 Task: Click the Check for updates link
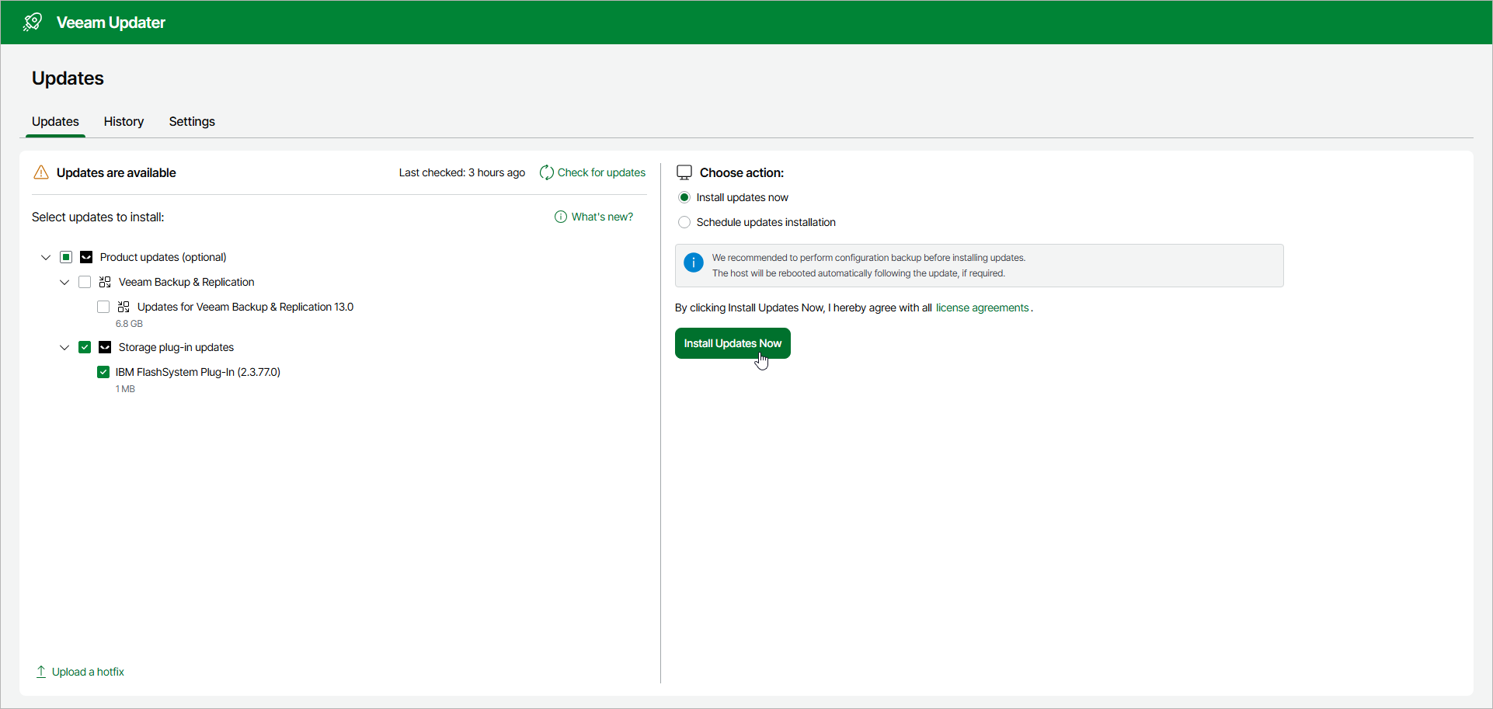(601, 172)
